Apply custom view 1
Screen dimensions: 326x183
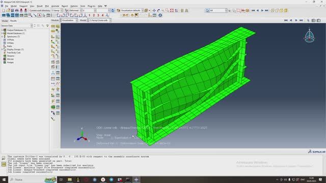point(90,15)
